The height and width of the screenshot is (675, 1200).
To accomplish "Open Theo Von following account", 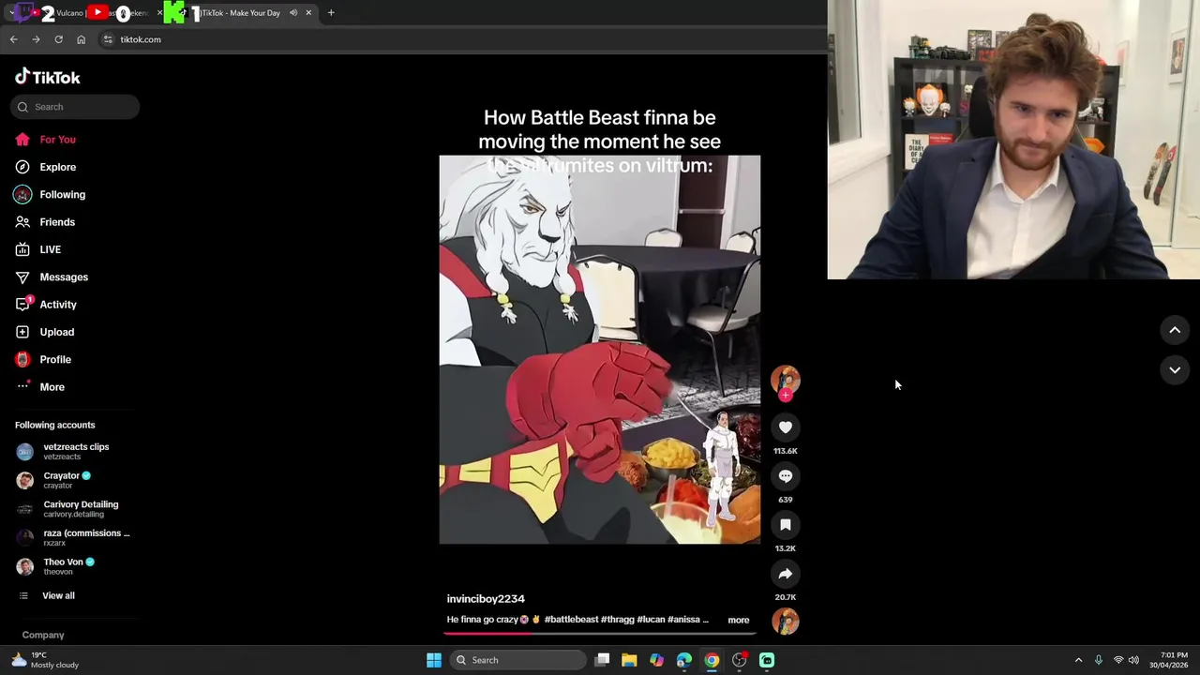I will 55,566.
